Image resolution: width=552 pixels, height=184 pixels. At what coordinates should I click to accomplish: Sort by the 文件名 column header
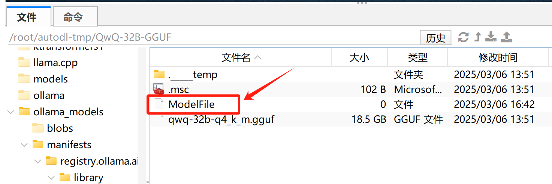coord(241,57)
